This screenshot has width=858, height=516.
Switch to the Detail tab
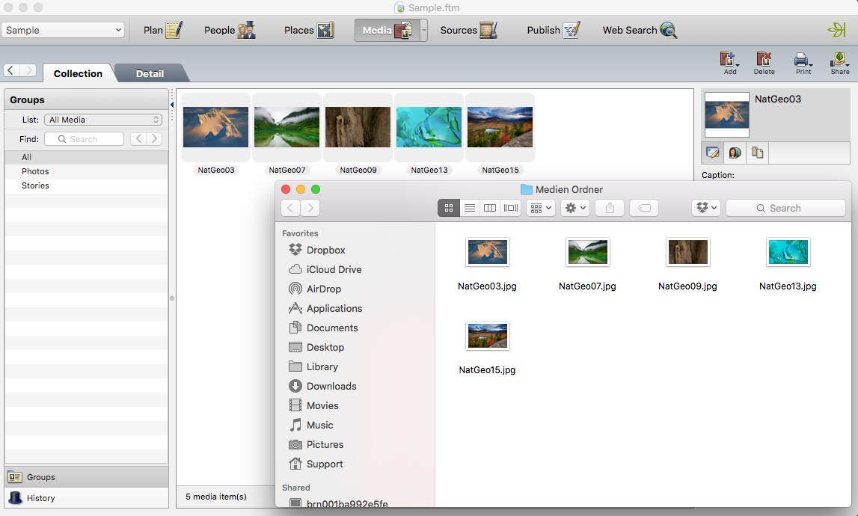coord(150,73)
